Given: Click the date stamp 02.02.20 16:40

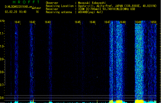Looking at the screenshot, I should pyautogui.click(x=16, y=12).
